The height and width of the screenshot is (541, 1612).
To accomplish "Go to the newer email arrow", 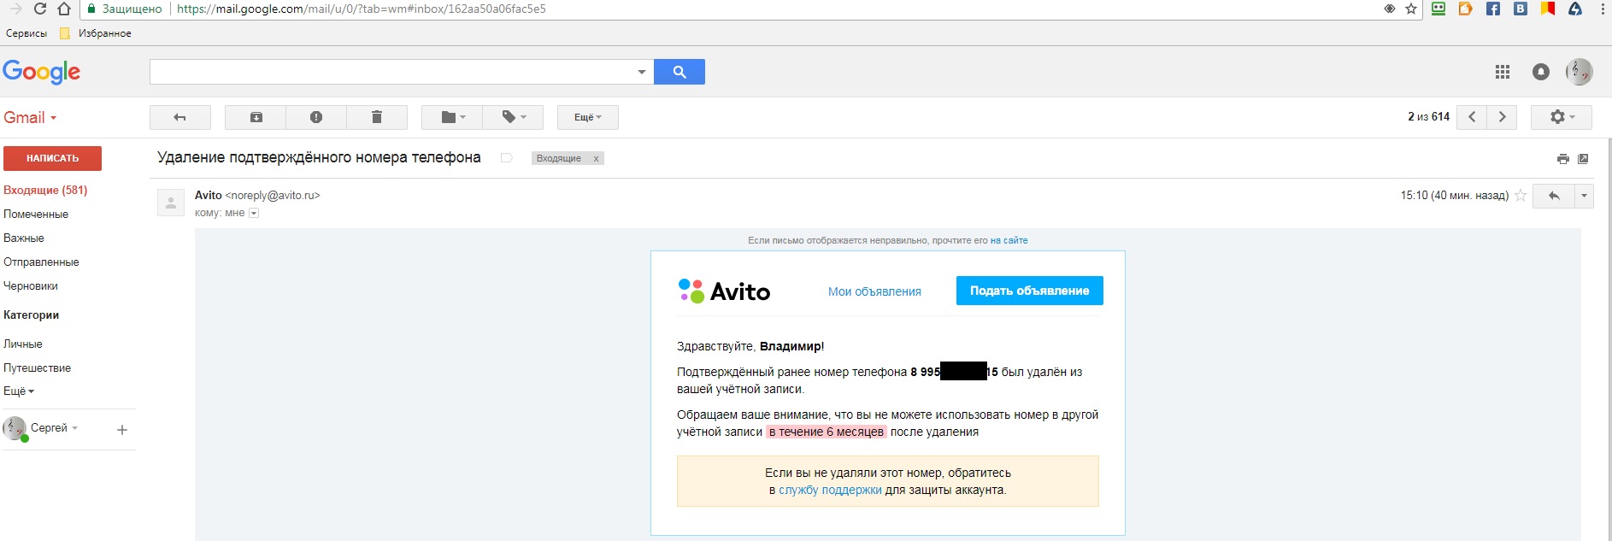I will pos(1472,117).
